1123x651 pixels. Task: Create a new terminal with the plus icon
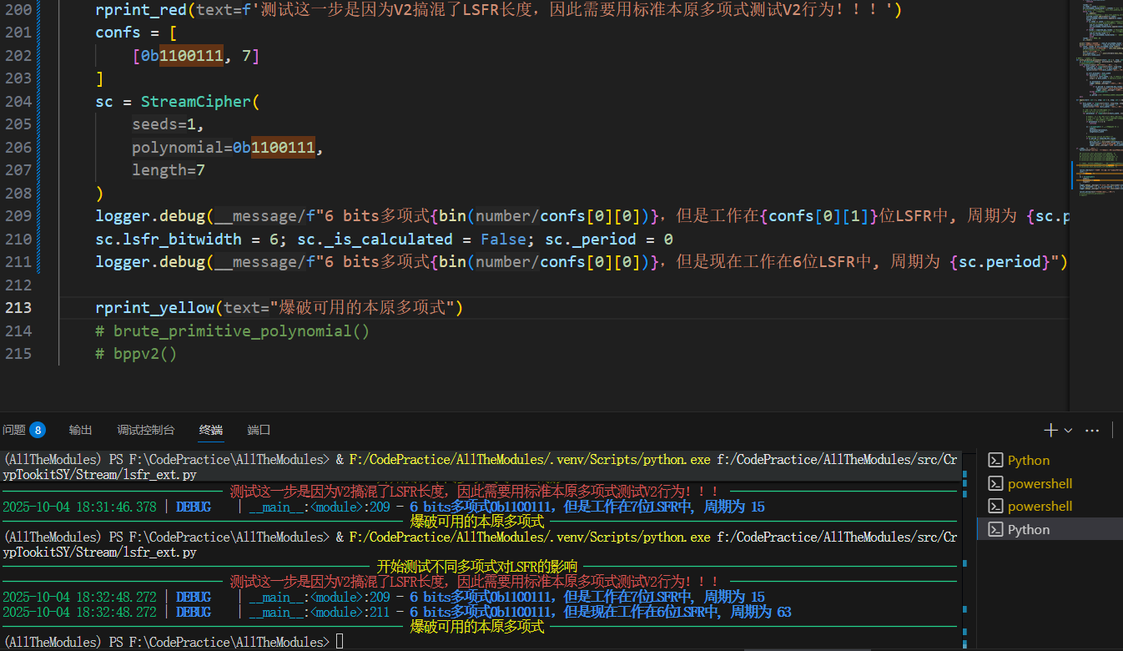pos(1050,430)
